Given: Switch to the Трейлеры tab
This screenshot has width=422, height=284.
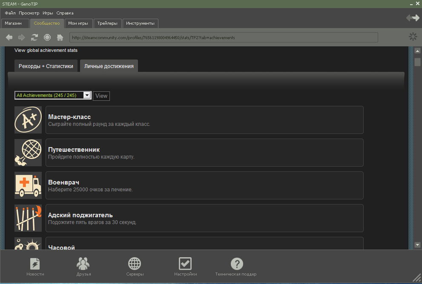Looking at the screenshot, I should point(107,23).
